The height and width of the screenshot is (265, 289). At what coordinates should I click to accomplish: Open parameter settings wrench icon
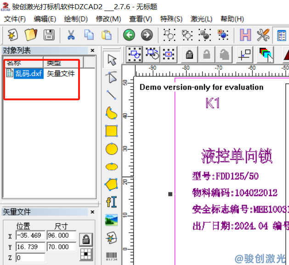(263, 35)
